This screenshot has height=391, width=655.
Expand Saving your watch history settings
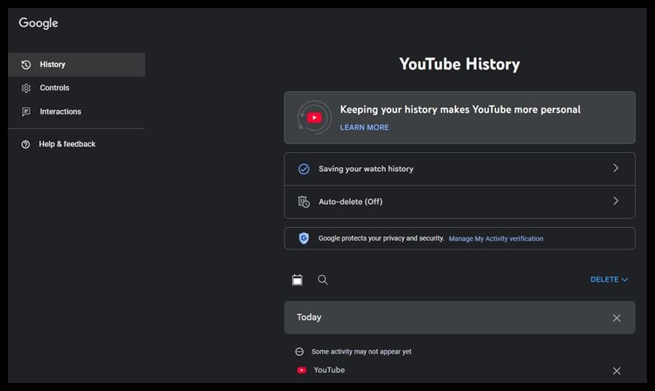(x=459, y=169)
